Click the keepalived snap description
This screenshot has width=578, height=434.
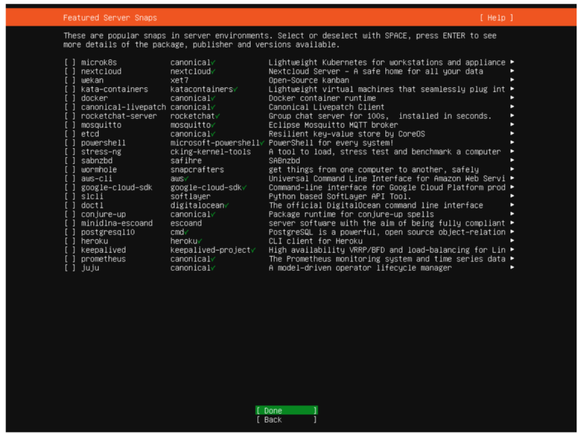tap(386, 250)
